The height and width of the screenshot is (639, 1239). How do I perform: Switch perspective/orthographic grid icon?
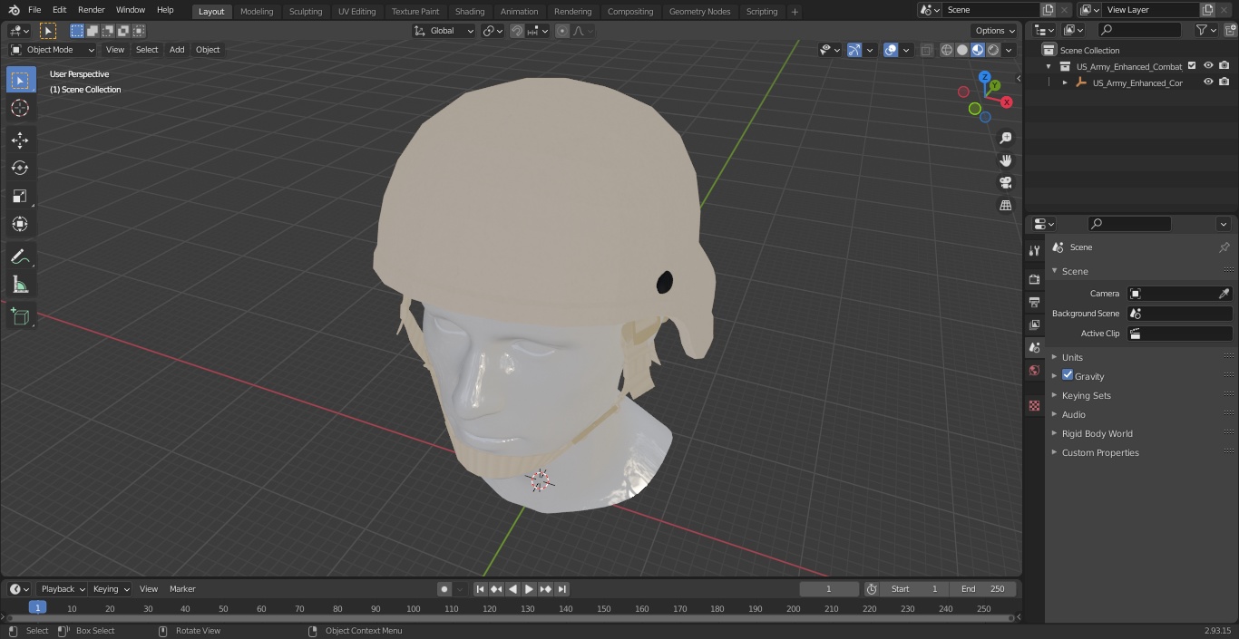click(x=1005, y=206)
